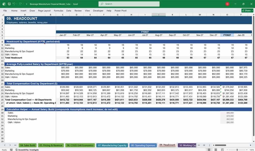Open the Data ribbon tab

(x=69, y=10)
